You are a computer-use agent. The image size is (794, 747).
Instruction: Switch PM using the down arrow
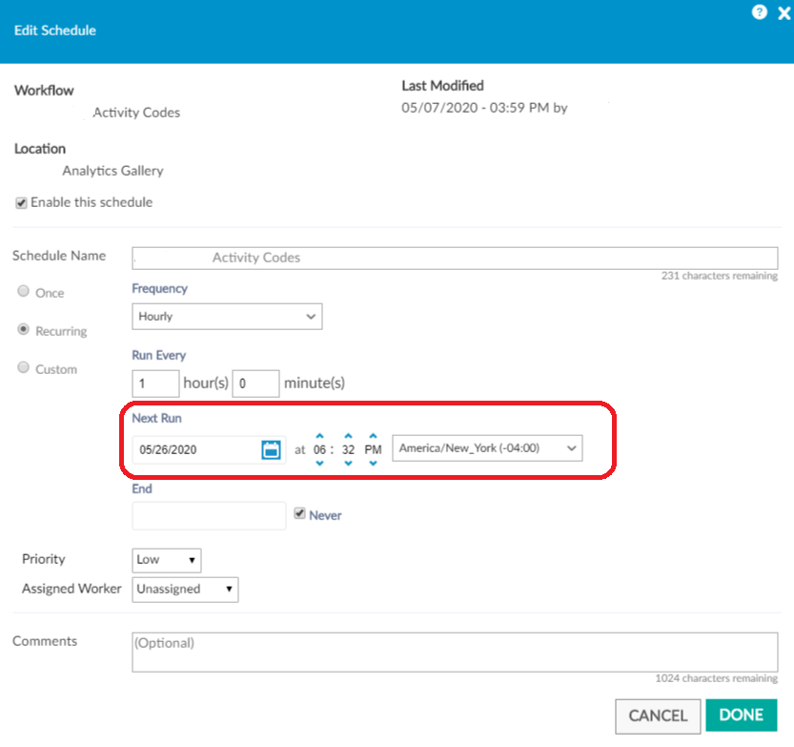(372, 461)
